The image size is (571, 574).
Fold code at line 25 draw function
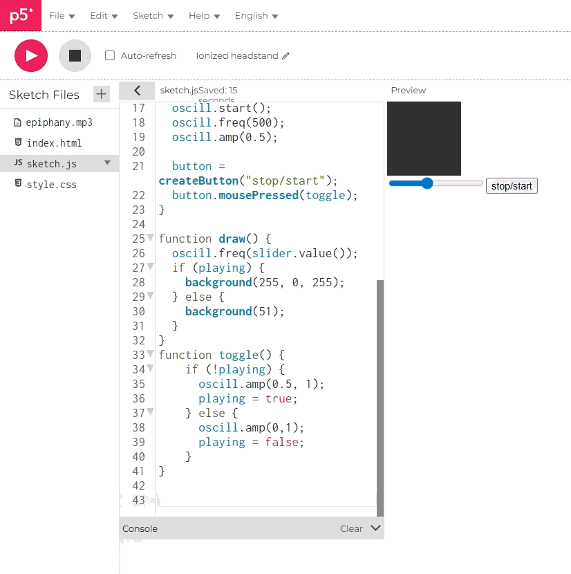coord(150,238)
